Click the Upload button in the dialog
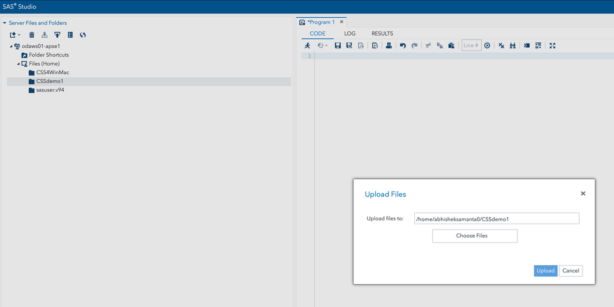Screen dimensions: 614x307 545,271
